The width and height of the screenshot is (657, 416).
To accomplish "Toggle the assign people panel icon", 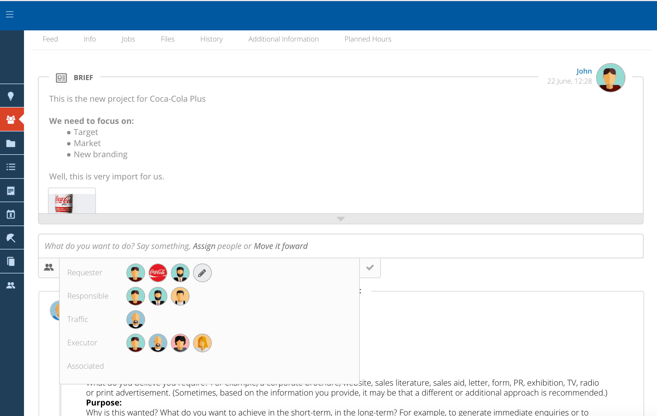I will (49, 267).
